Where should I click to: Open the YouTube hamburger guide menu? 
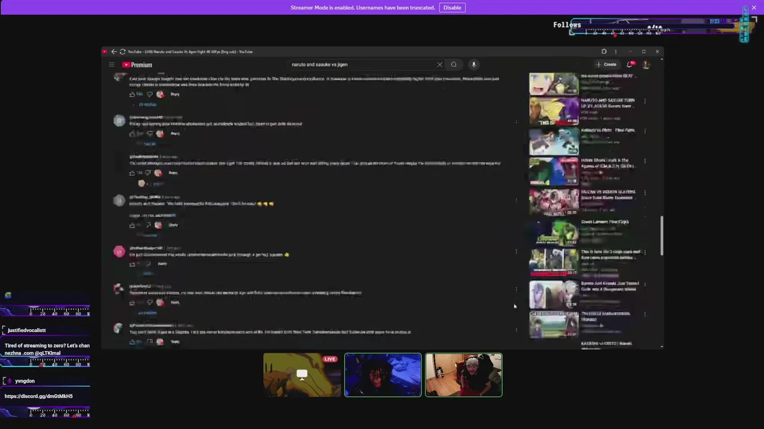click(112, 64)
